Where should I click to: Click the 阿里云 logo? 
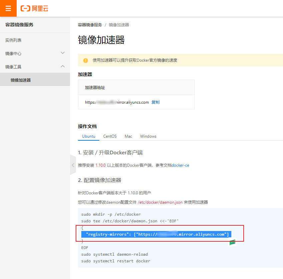[x=34, y=8]
